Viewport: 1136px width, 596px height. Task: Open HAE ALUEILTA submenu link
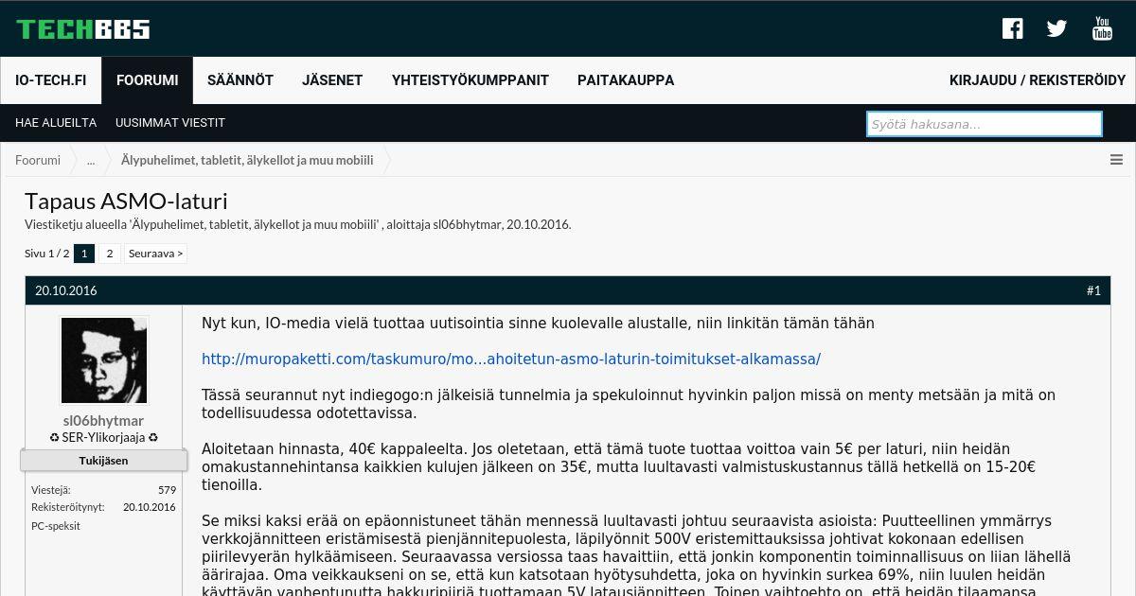[x=56, y=123]
